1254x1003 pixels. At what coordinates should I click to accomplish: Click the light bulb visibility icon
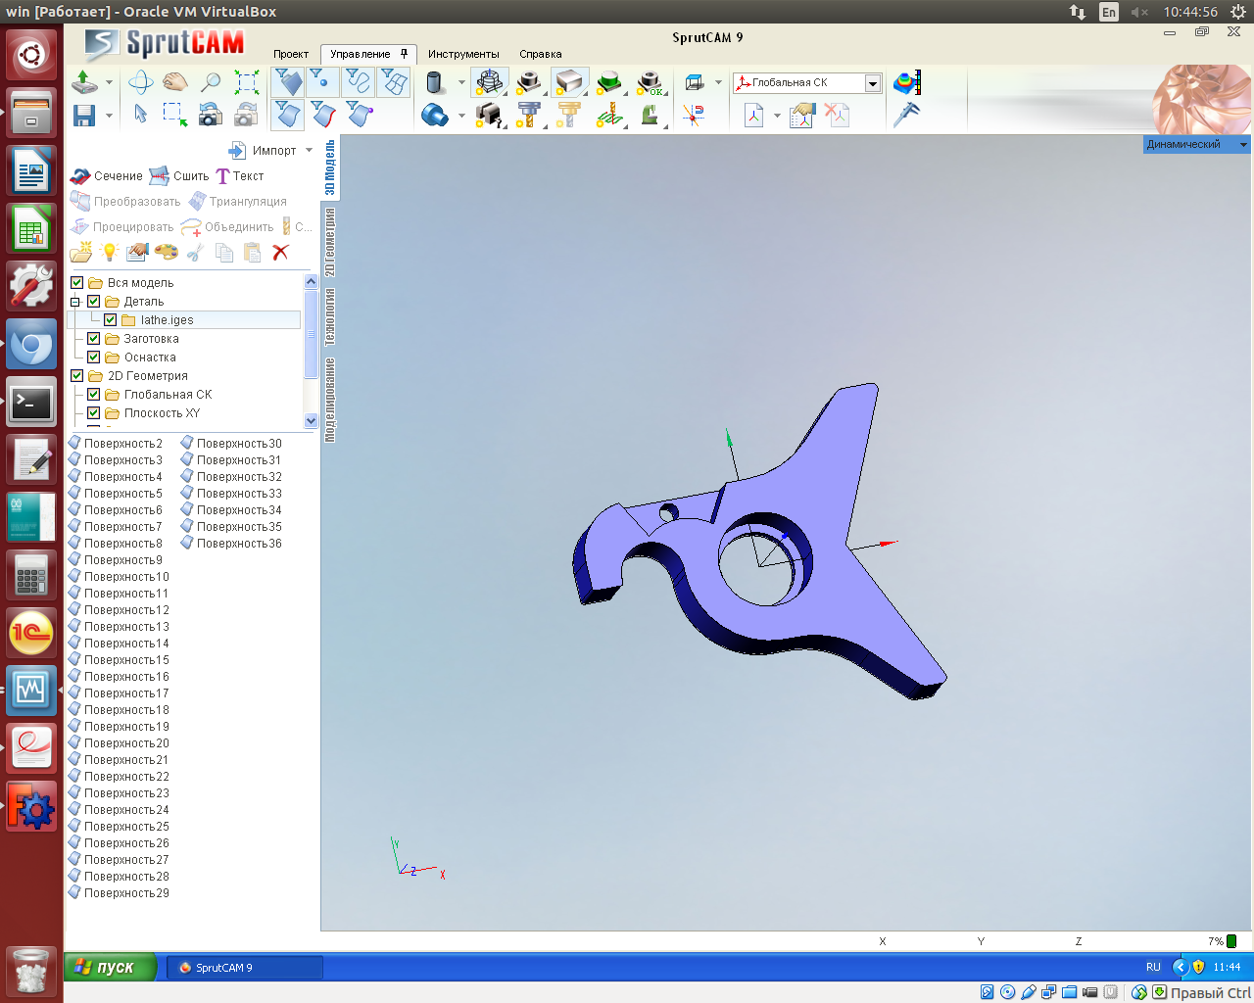[110, 252]
